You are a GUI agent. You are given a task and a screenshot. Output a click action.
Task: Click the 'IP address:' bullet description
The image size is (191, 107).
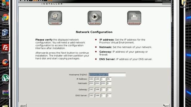point(122,41)
